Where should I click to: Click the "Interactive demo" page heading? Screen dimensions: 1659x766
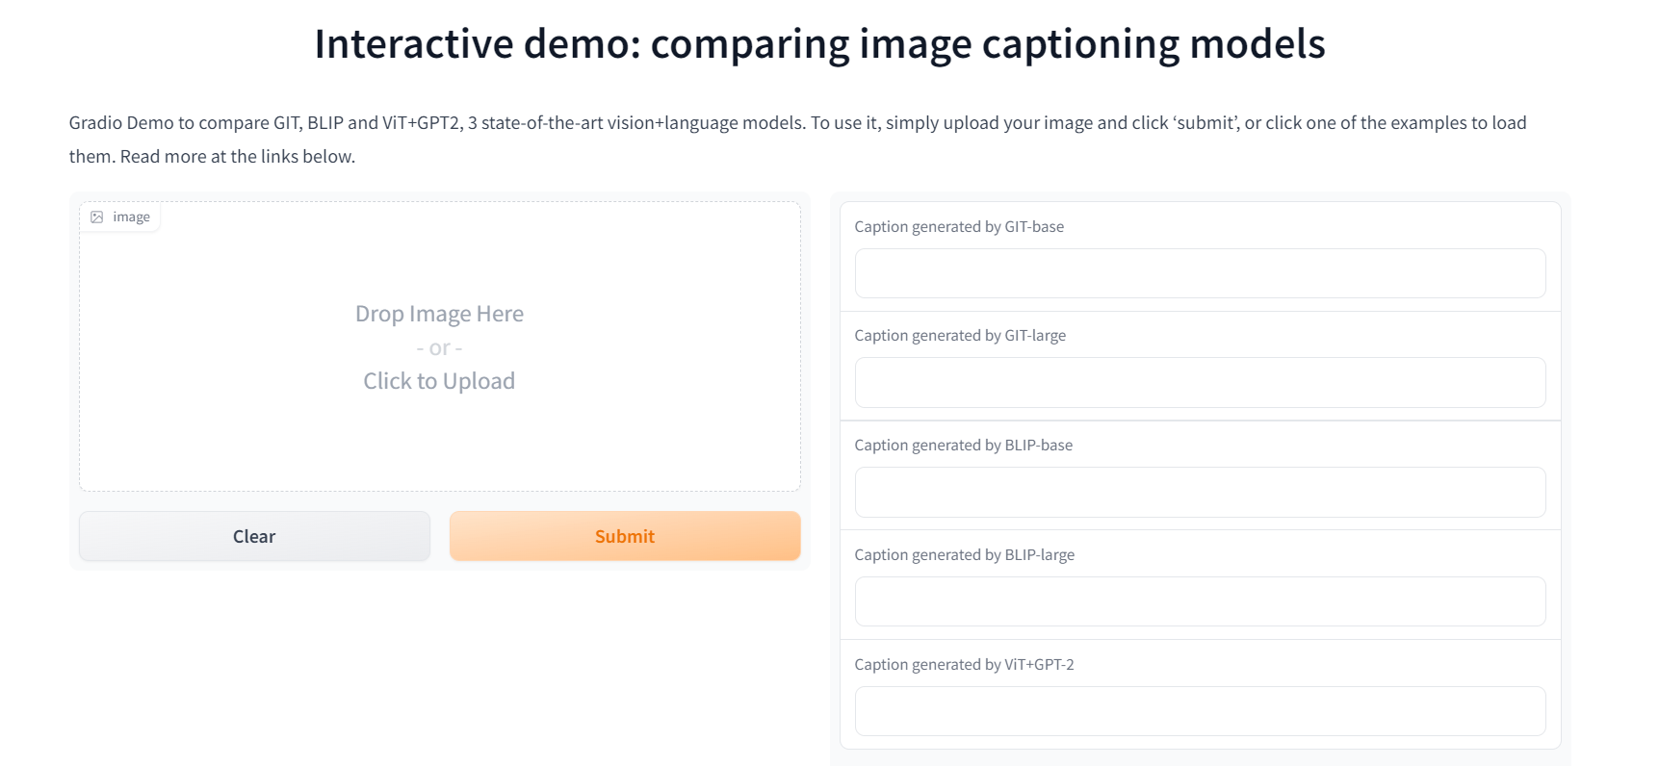(x=819, y=44)
